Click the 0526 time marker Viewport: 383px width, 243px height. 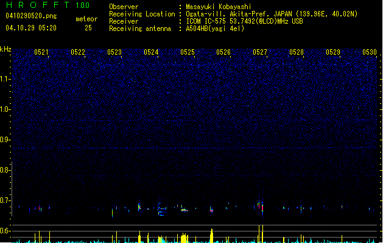(223, 52)
